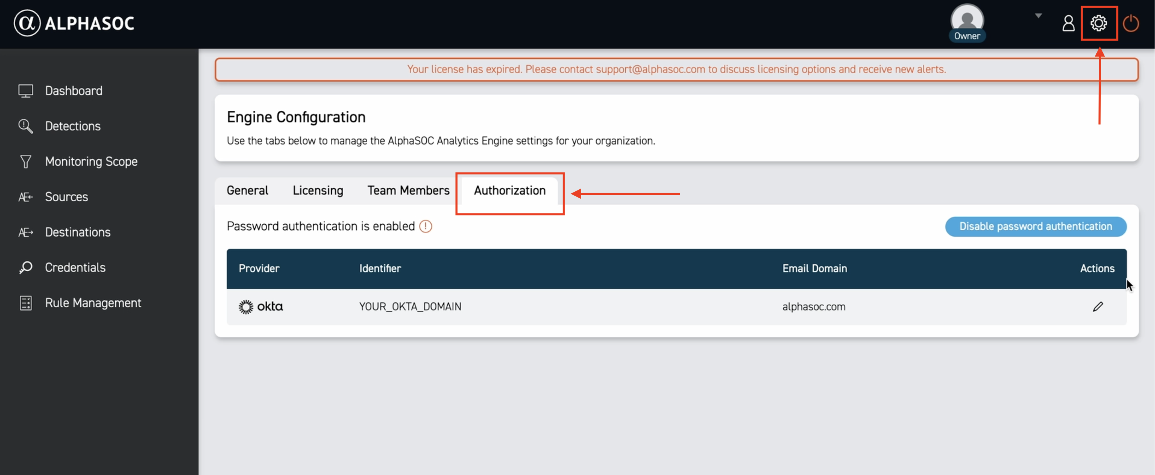Open Detections in the sidebar
The width and height of the screenshot is (1155, 475).
pos(73,126)
